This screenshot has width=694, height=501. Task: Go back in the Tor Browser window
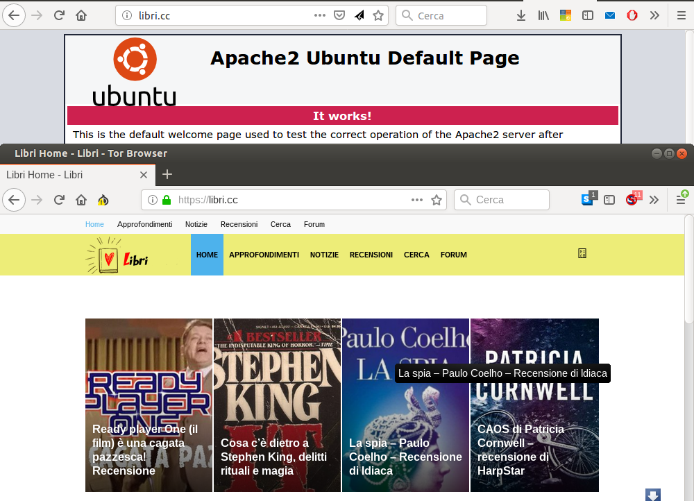pos(14,200)
